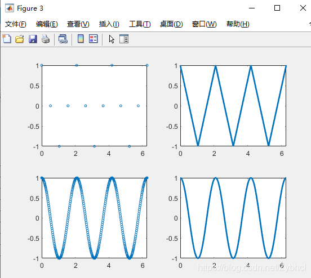This screenshot has height=278, width=311.
Task: Maximize the Figure 3 window
Action: tap(277, 8)
